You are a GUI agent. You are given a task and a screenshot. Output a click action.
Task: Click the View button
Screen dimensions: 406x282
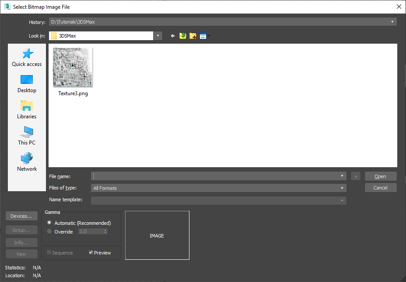[21, 254]
